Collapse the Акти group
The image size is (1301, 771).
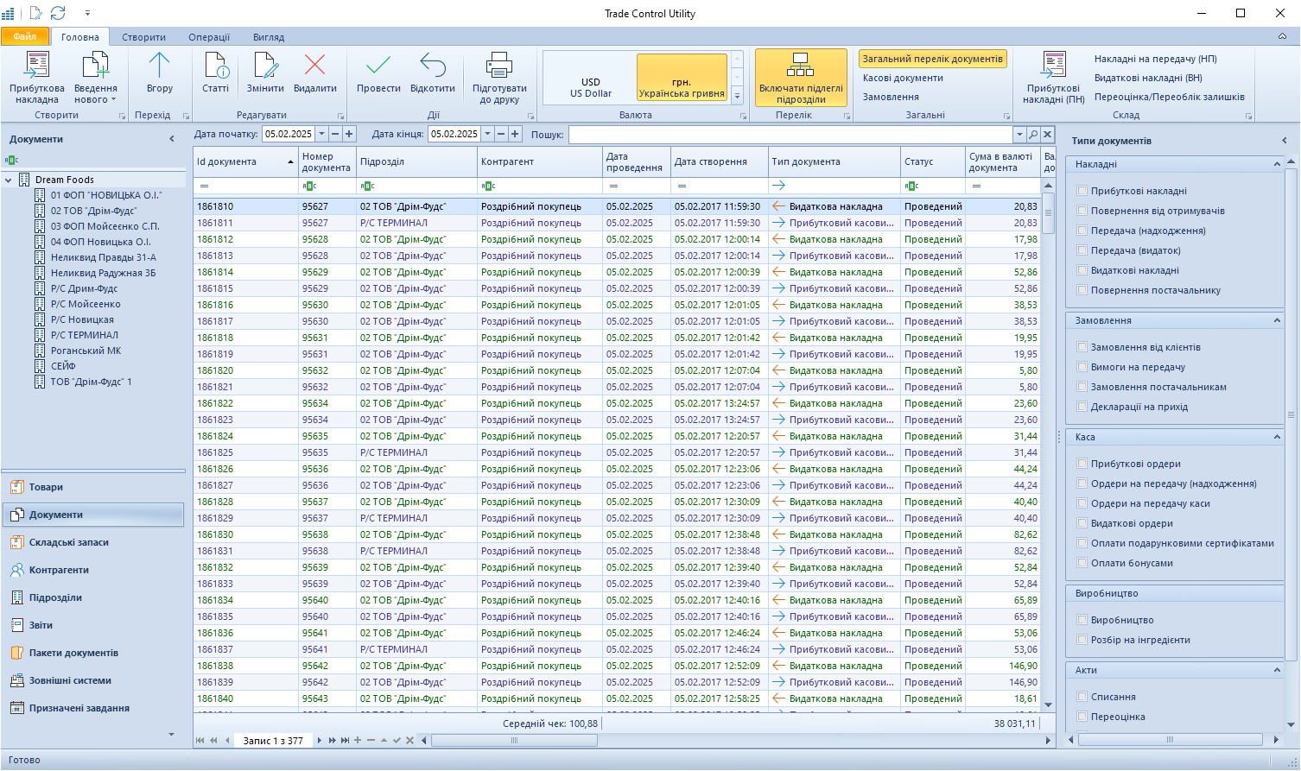click(1277, 670)
